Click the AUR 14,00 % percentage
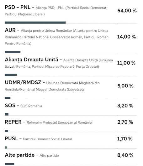Viewport: 143px width, 166px height. coord(127,37)
